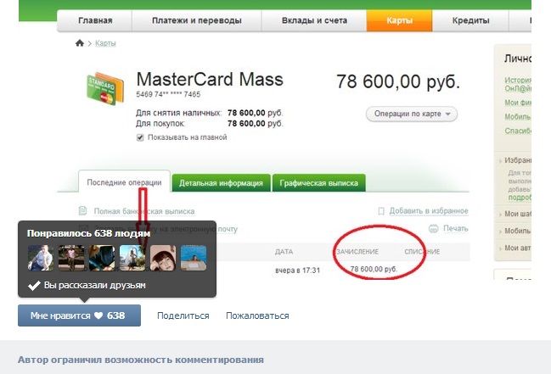Image resolution: width=551 pixels, height=374 pixels.
Task: Toggle the Вы рассказали друзьям checkmark
Action: (34, 286)
